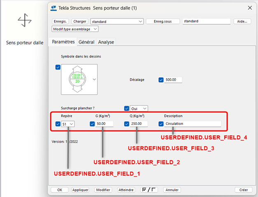
Task: Toggle the G (Kg/m²) checkbox
Action: tap(92, 124)
